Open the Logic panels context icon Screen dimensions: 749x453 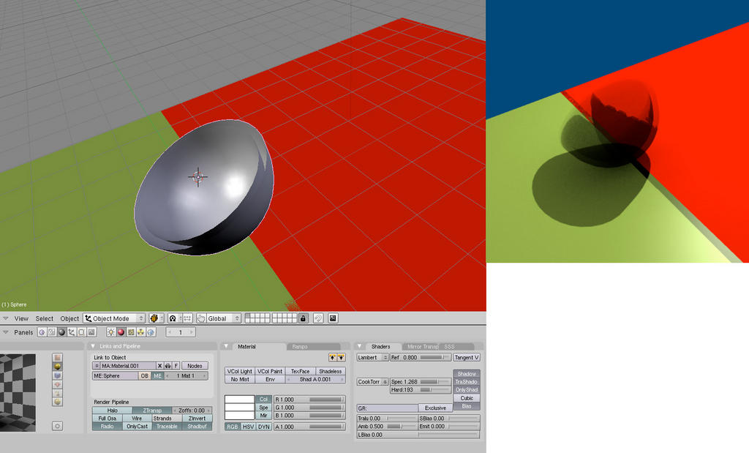pos(42,332)
